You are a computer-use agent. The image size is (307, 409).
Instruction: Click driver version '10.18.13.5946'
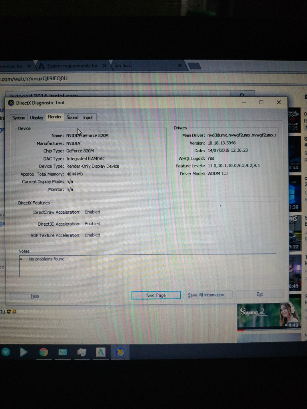(x=221, y=143)
